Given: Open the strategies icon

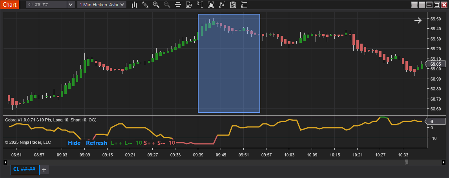Looking at the screenshot, I should (x=222, y=5).
